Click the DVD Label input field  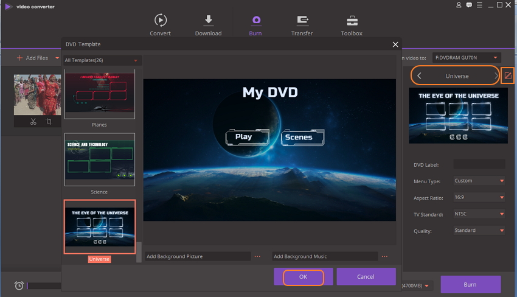coord(479,164)
